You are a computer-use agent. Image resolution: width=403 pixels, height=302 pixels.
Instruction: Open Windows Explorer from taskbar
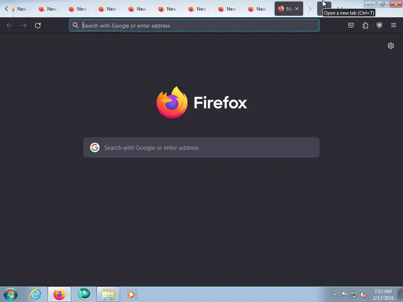(x=108, y=294)
